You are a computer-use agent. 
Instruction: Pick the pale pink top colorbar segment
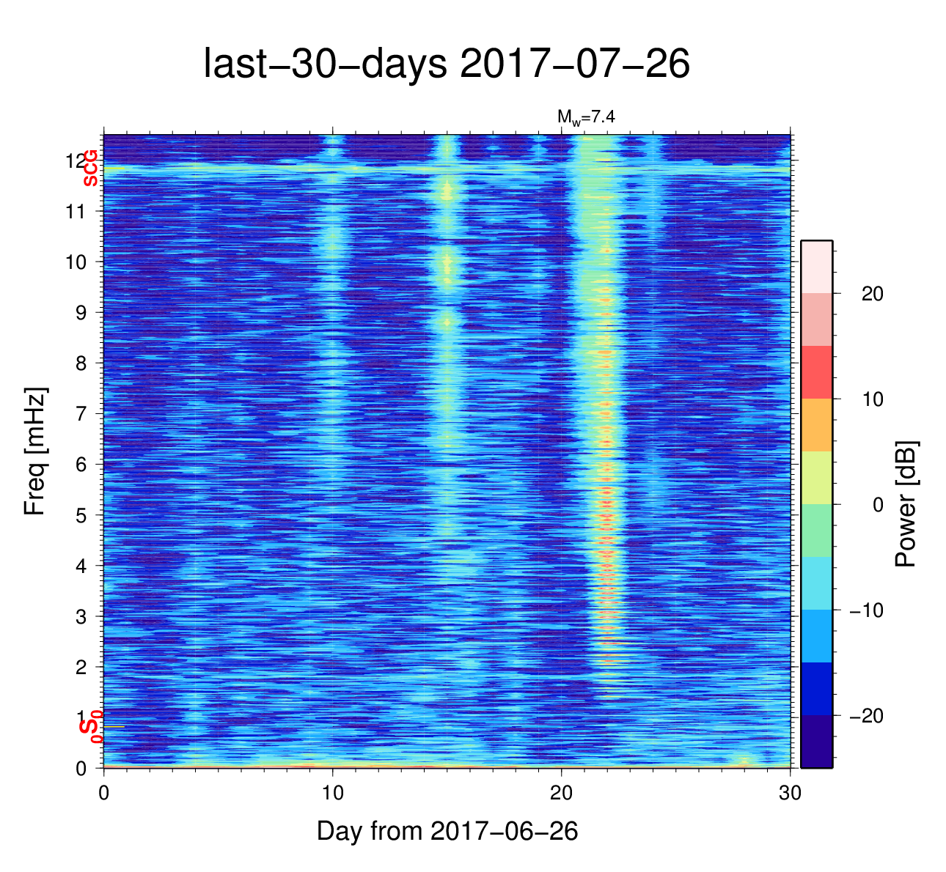pos(816,267)
